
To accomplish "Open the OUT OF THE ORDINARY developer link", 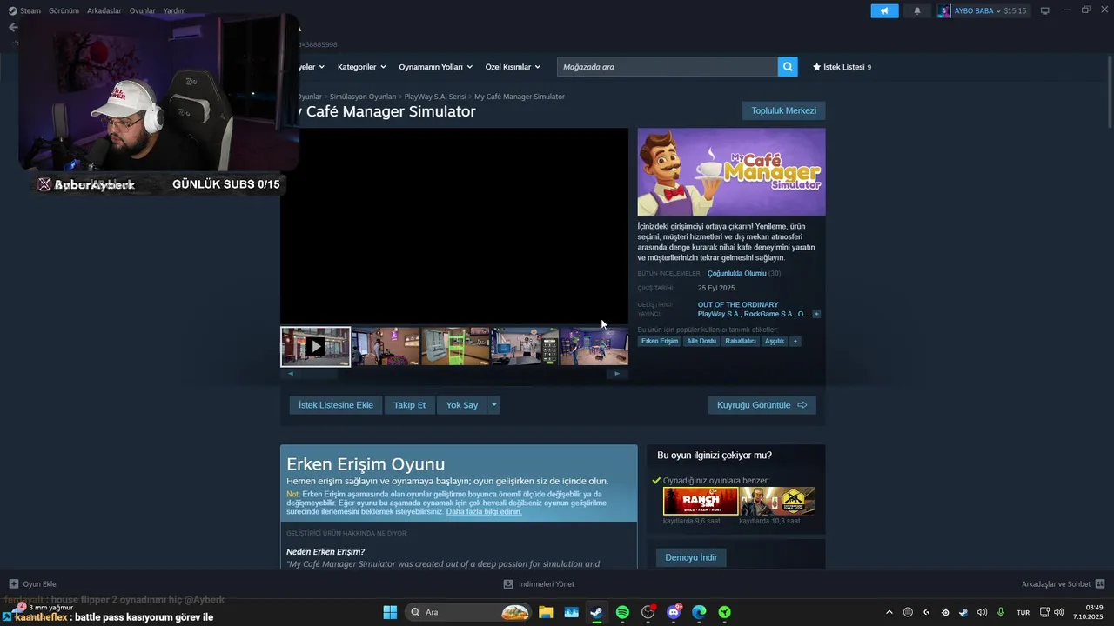I will click(x=738, y=304).
